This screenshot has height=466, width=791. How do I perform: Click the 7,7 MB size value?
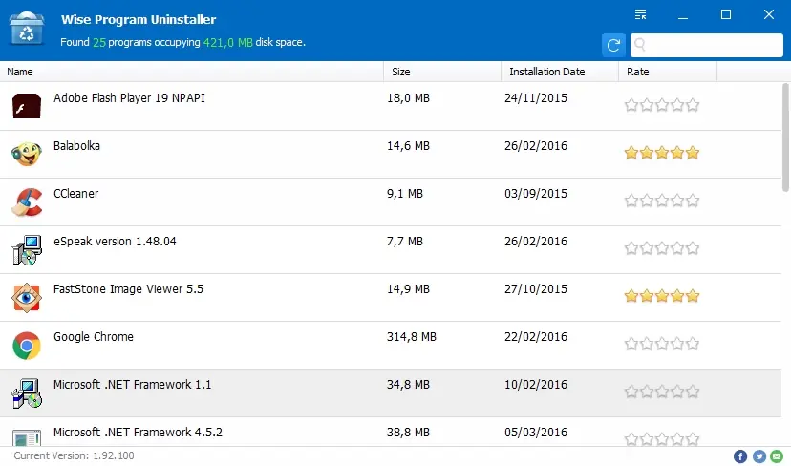pyautogui.click(x=405, y=242)
